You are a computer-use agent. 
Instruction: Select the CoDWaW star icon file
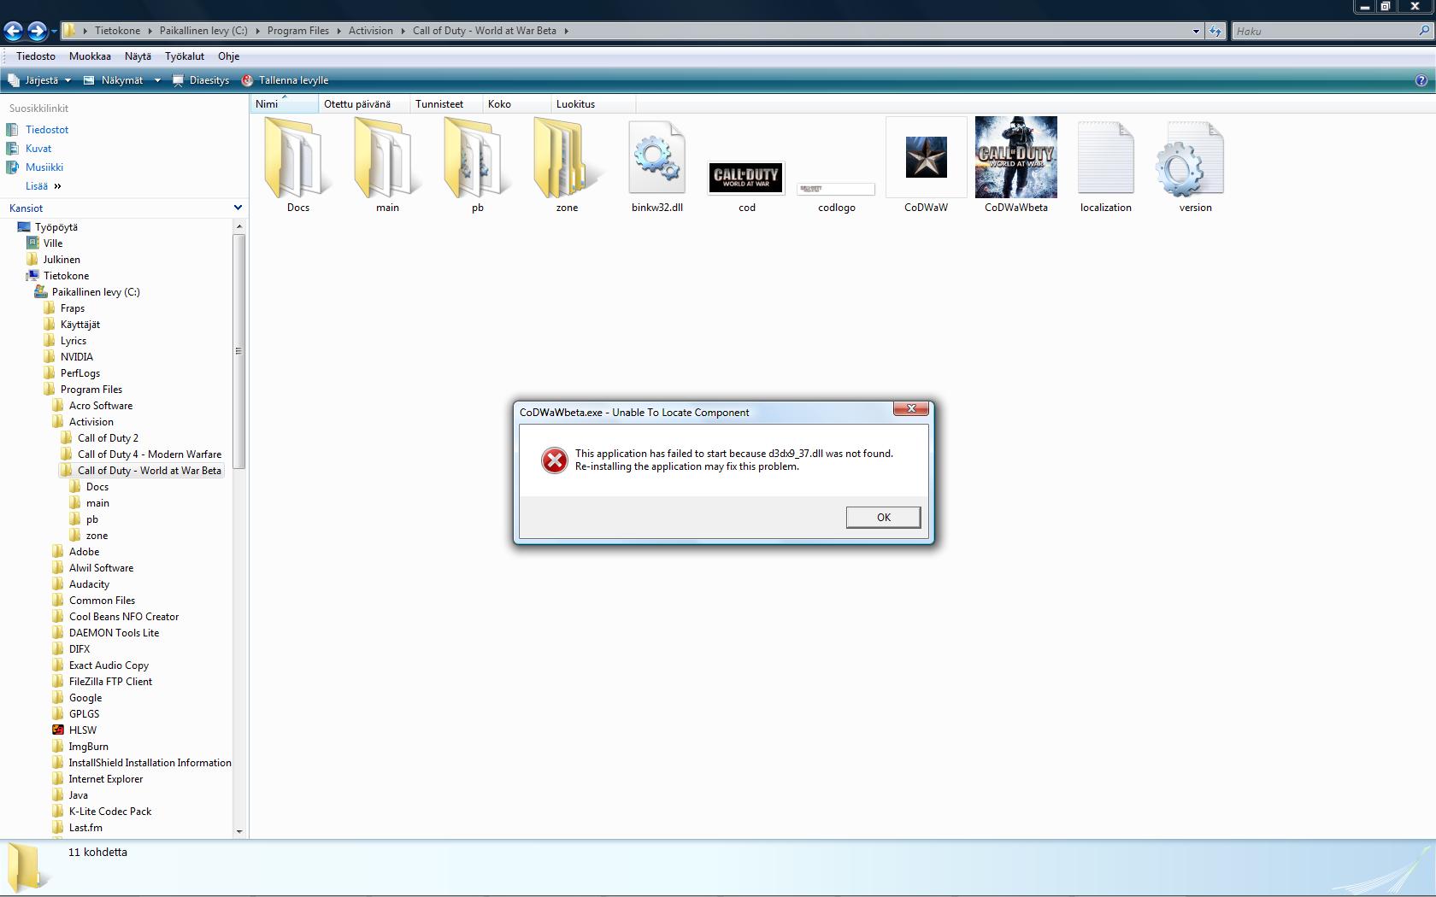[x=927, y=157]
